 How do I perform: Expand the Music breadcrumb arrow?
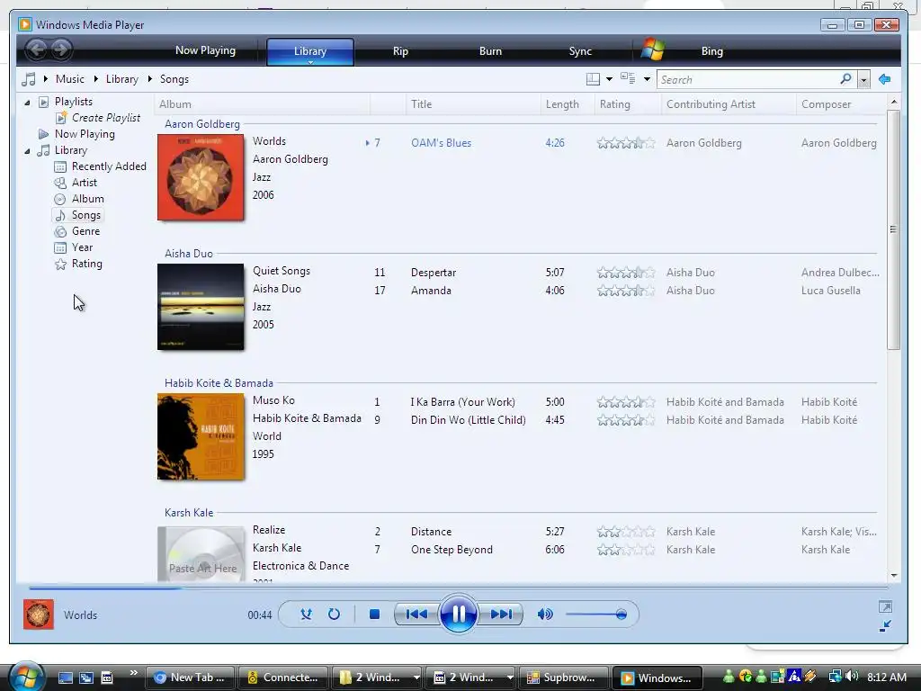click(x=45, y=79)
